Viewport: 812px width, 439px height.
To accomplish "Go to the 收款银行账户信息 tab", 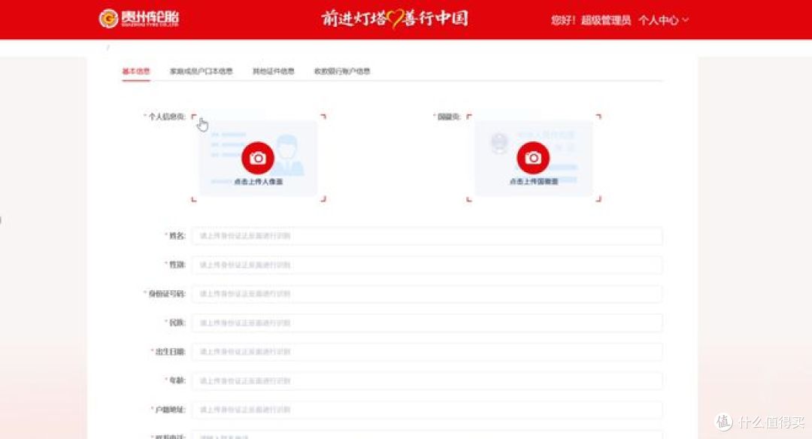I will (x=342, y=71).
